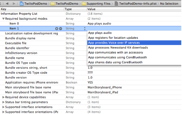Select the Bundle version key
Screen dimensions: 182x114
16,77
